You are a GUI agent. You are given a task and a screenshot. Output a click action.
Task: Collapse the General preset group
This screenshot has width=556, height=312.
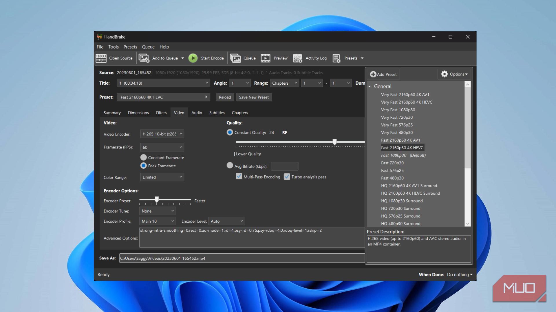[370, 86]
